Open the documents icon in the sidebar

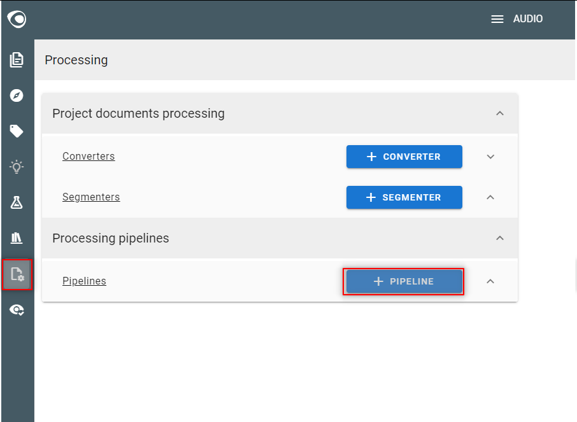pyautogui.click(x=17, y=60)
